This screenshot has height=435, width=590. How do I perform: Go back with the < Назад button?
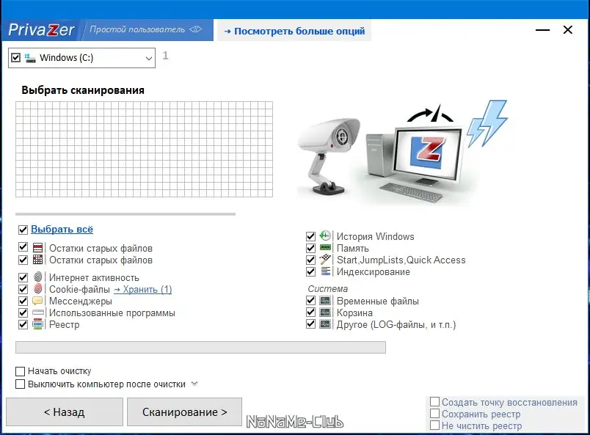coord(65,412)
